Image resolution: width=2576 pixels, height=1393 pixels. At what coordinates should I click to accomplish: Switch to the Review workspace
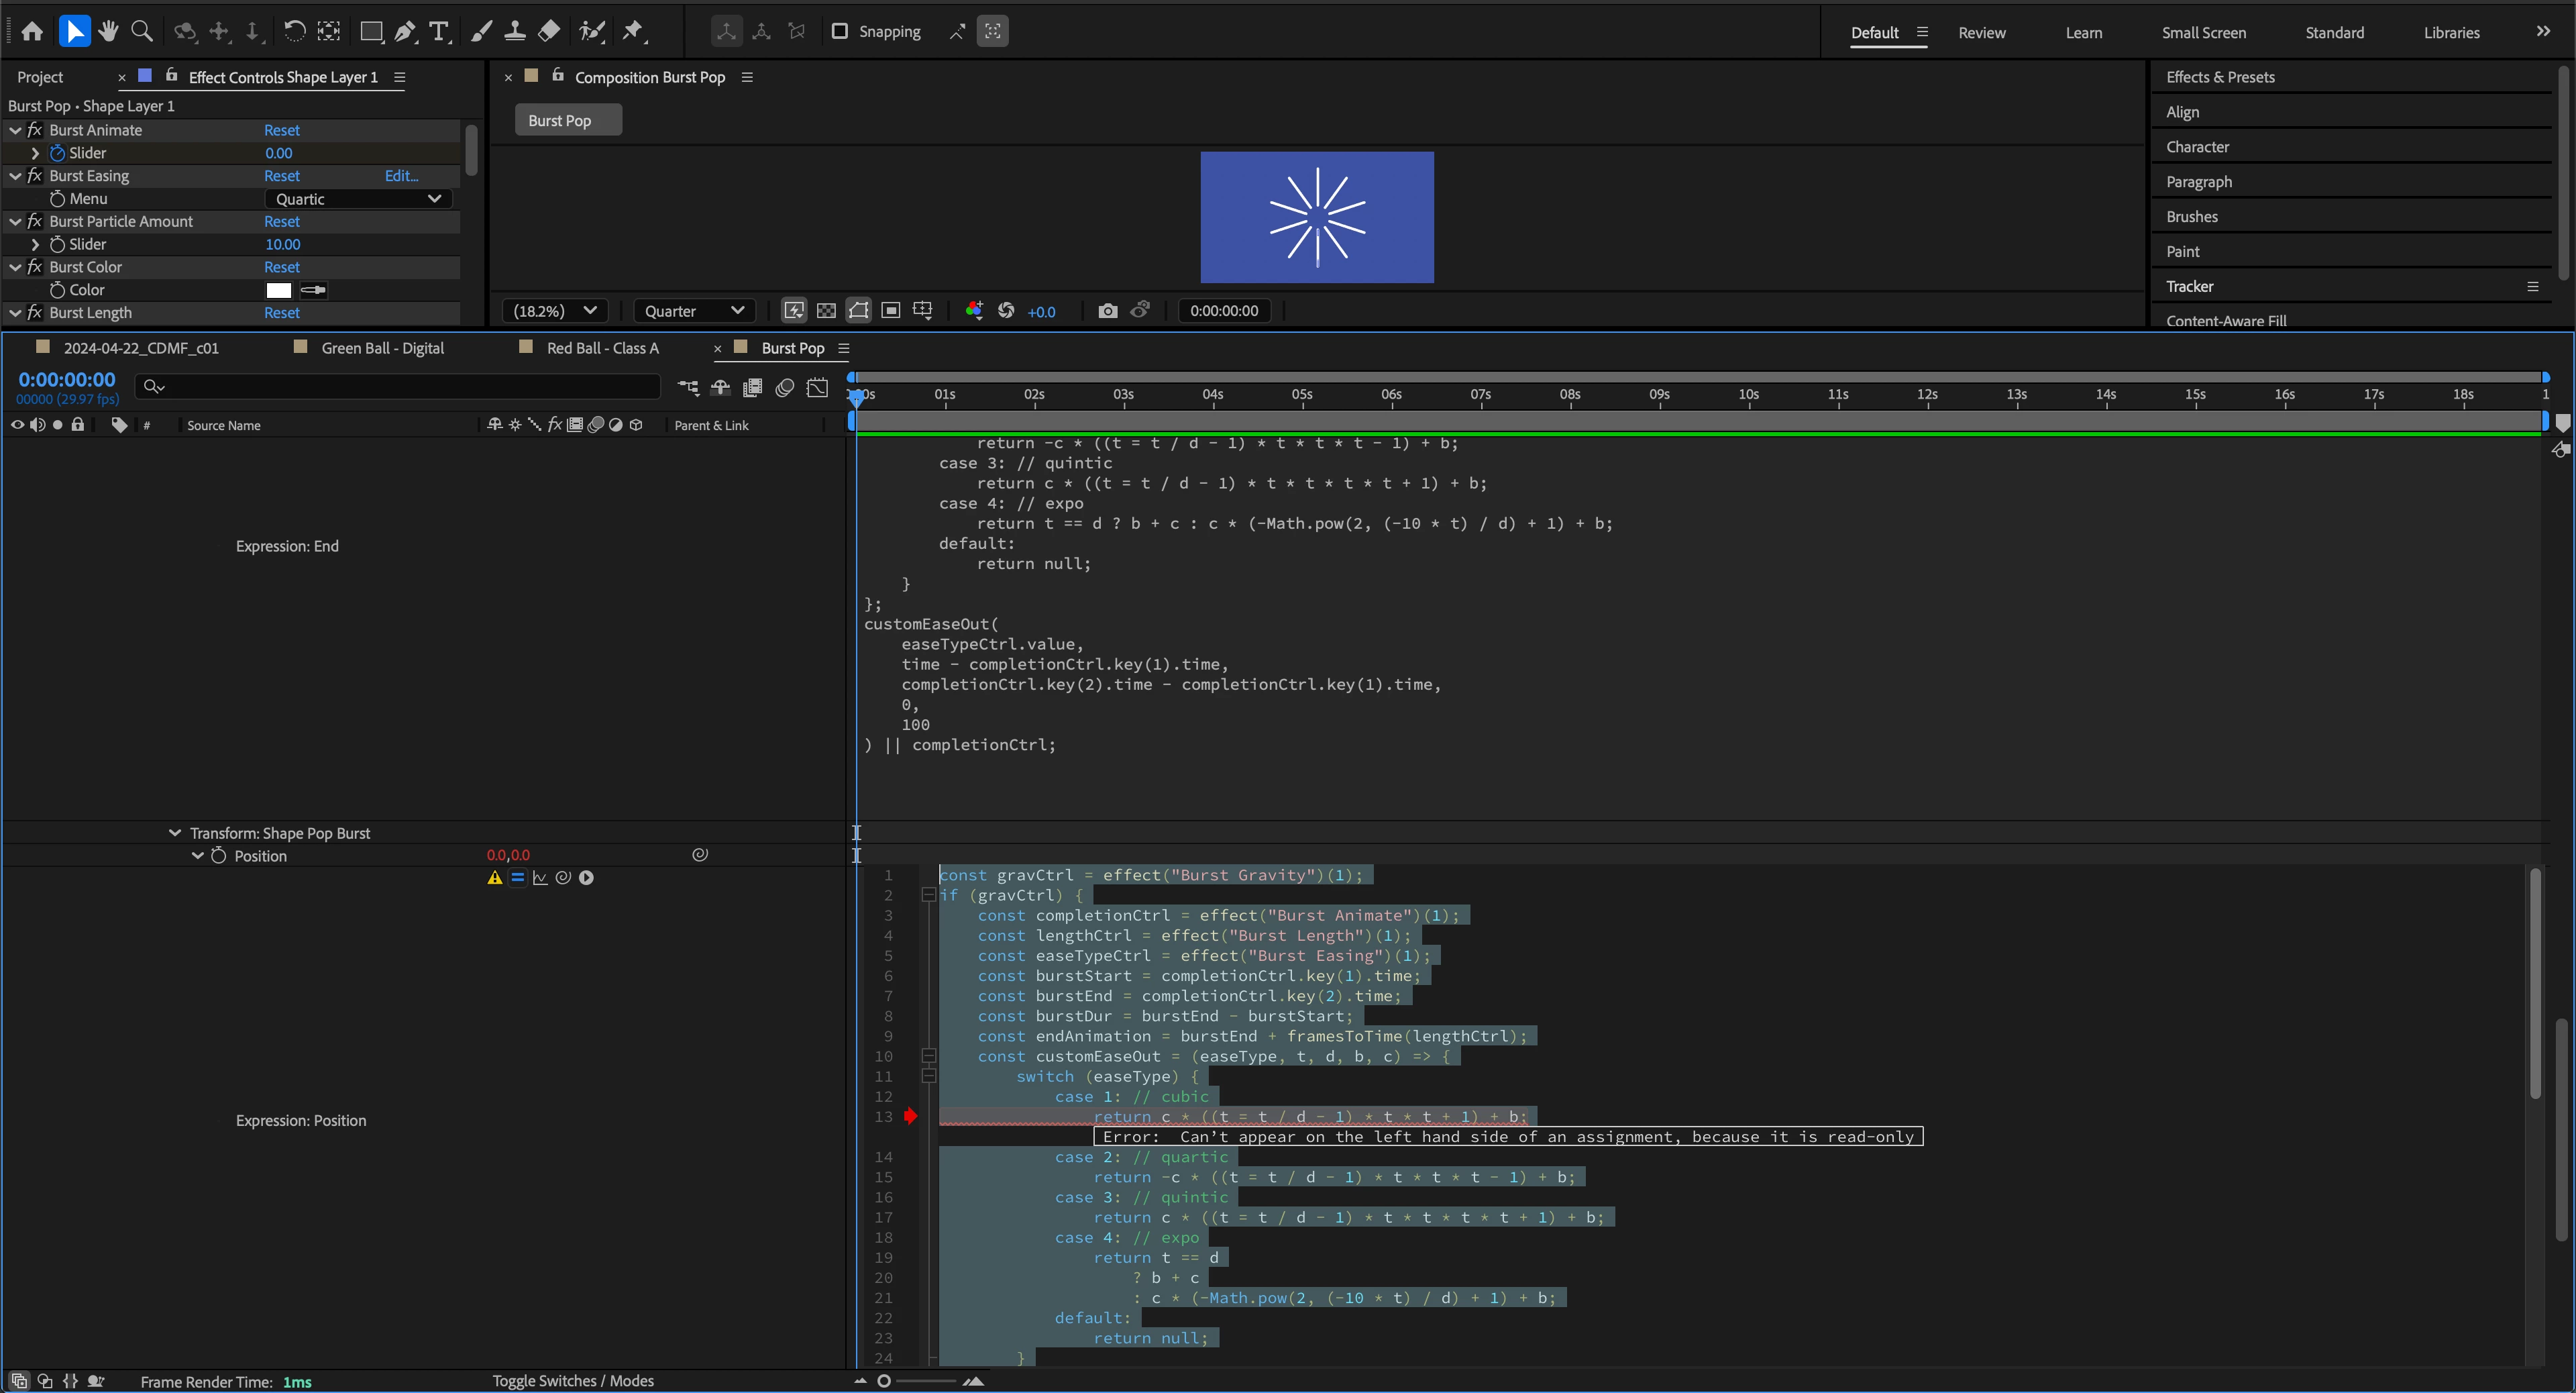(x=1981, y=32)
